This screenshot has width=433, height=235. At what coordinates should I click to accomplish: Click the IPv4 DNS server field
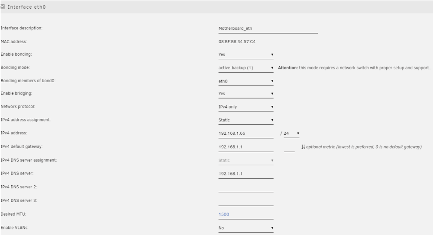click(x=246, y=174)
